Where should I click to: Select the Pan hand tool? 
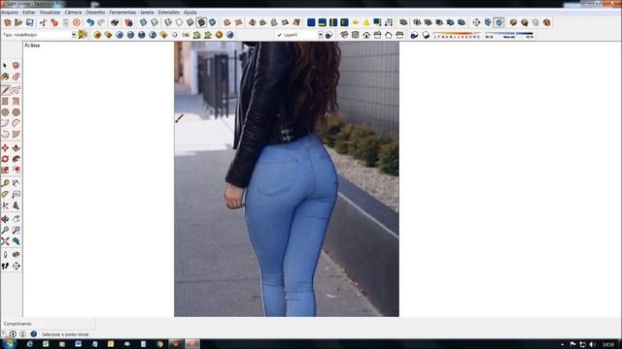point(16,219)
